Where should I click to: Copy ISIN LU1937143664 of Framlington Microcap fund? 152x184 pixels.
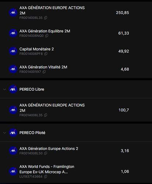[46, 177]
